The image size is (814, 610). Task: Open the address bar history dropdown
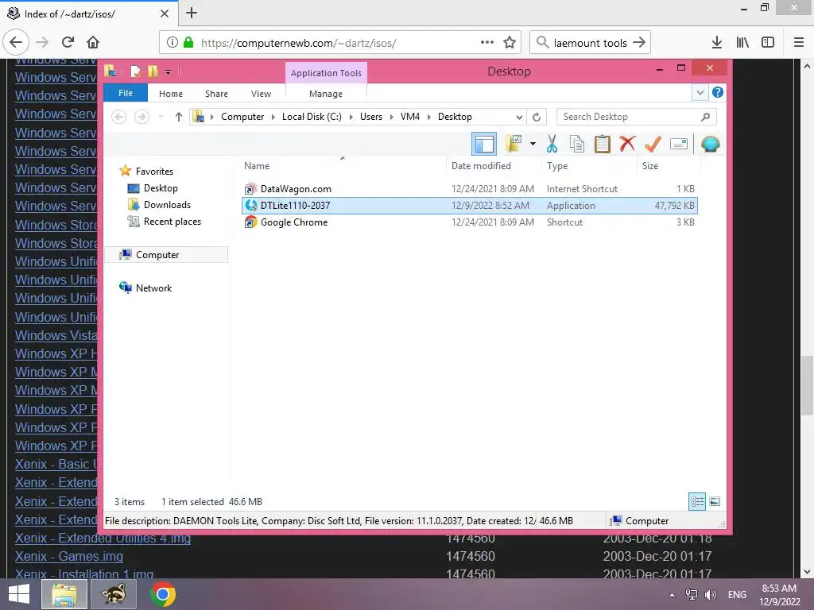coord(518,117)
